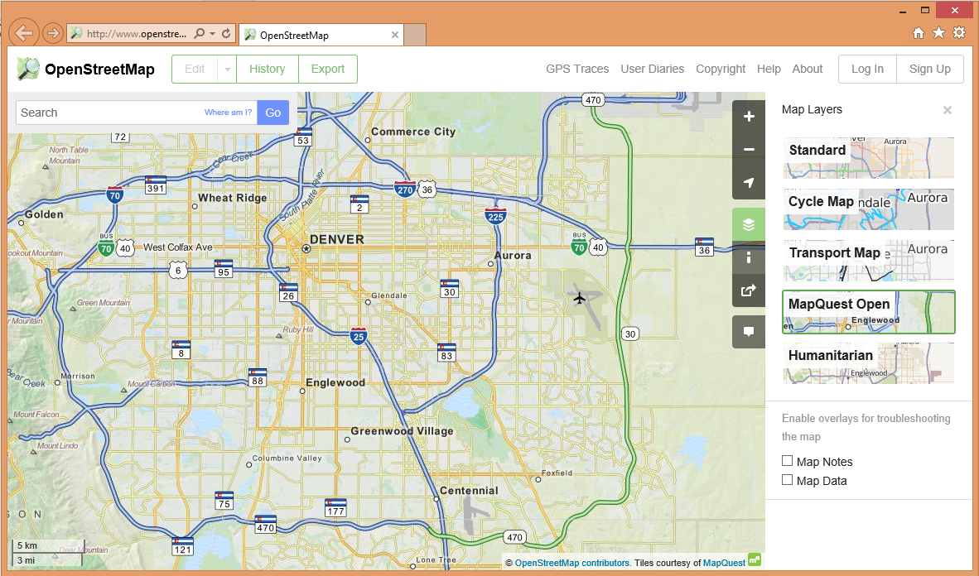Select the Cycle Map layer
Viewport: 979px width, 576px height.
[x=869, y=209]
